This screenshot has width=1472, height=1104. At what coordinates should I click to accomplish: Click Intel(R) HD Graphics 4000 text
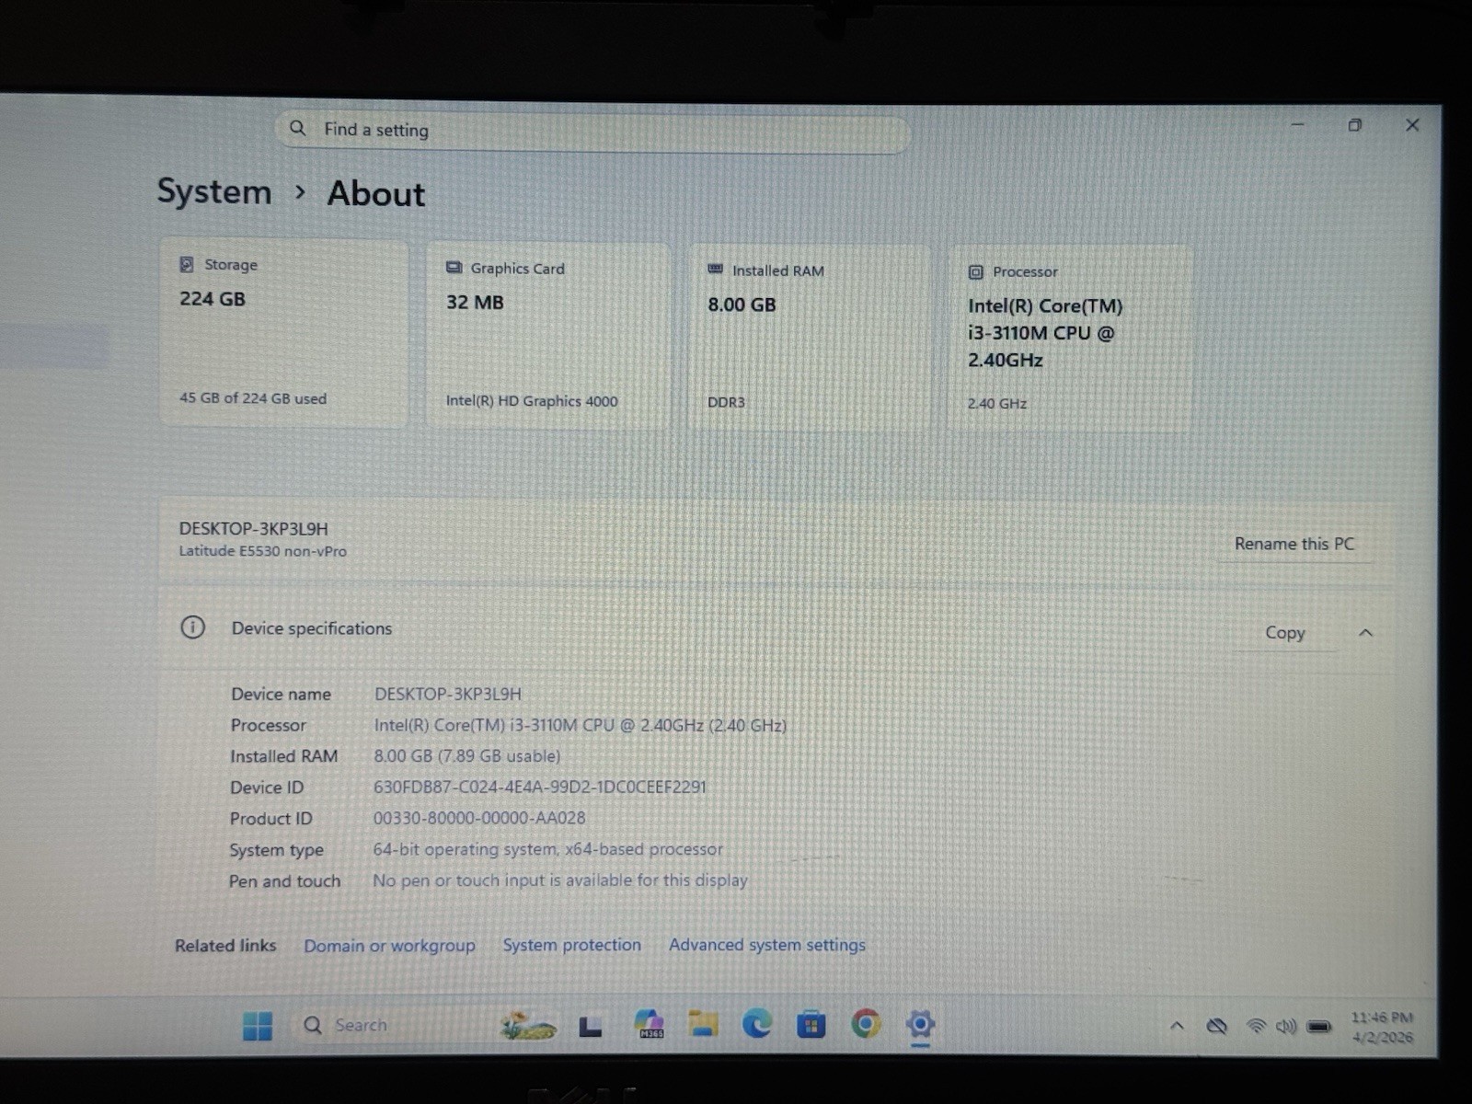point(532,401)
